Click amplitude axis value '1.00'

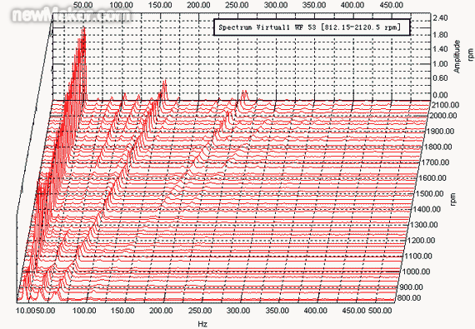pos(440,64)
